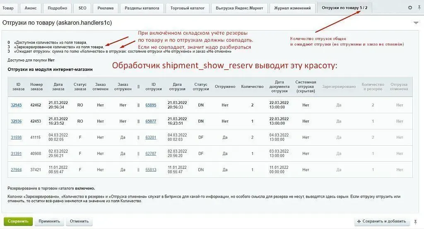The height and width of the screenshot is (229, 424).
Task: Pin the tab bar with the pin icon
Action: 419,8
